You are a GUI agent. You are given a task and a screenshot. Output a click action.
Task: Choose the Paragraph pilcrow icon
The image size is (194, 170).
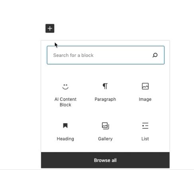tap(105, 86)
